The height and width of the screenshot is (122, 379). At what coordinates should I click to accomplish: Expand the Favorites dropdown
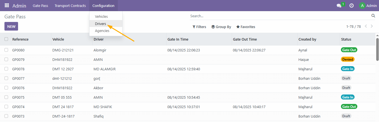[x=246, y=27]
